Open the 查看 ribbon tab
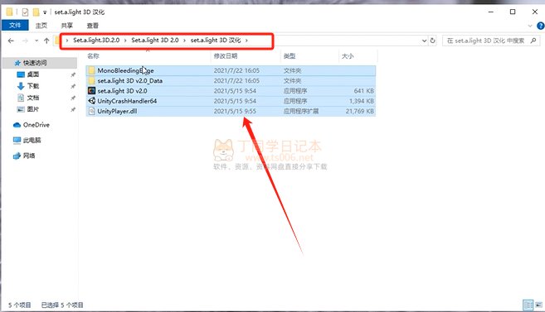The height and width of the screenshot is (312, 545). click(92, 26)
